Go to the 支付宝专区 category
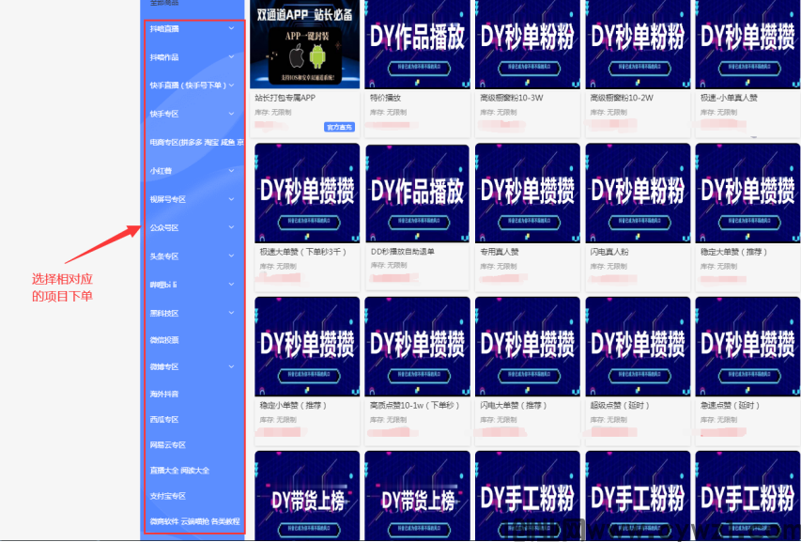 pos(167,496)
